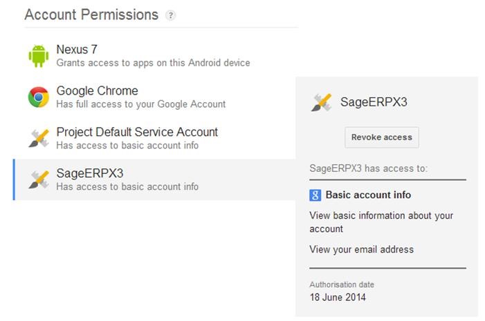
Task: Click the Project Default Service Account tools icon
Action: (39, 138)
